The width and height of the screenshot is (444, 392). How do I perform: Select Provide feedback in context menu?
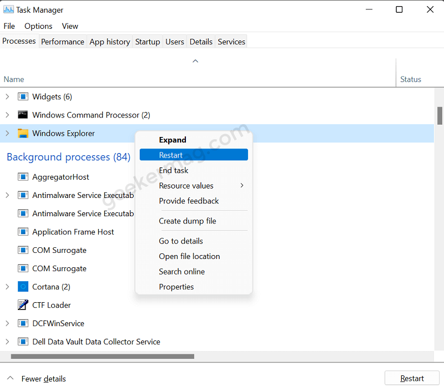(194, 201)
